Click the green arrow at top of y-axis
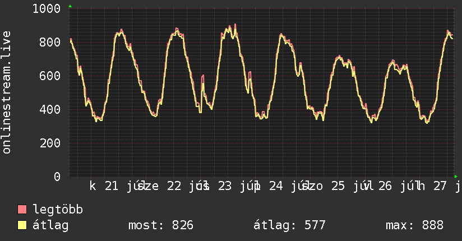462x241 pixels. pos(70,6)
